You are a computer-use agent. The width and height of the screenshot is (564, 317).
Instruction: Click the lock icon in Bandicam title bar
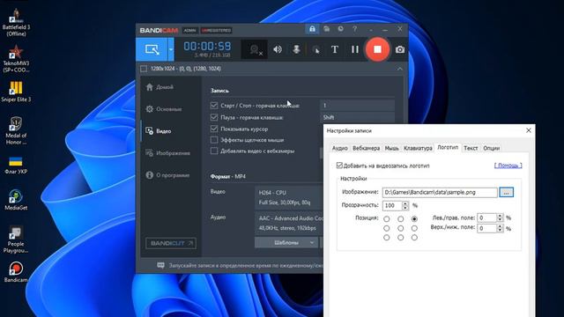tap(312, 29)
